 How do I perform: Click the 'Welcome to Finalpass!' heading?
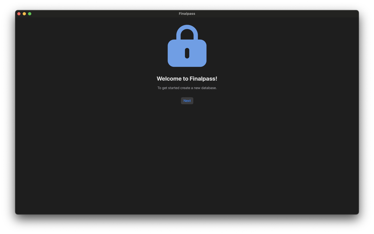(x=187, y=79)
